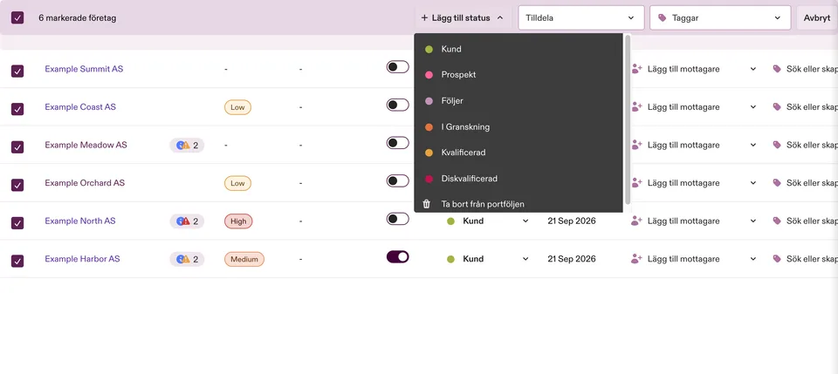Click the Low risk badge for Example Orchard AS
The image size is (838, 374).
pyautogui.click(x=237, y=183)
